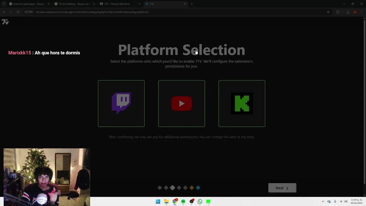Reload the current page
The width and height of the screenshot is (366, 206).
(x=18, y=12)
